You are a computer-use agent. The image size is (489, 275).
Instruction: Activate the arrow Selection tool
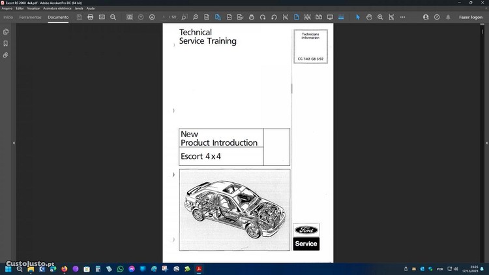pos(357,17)
